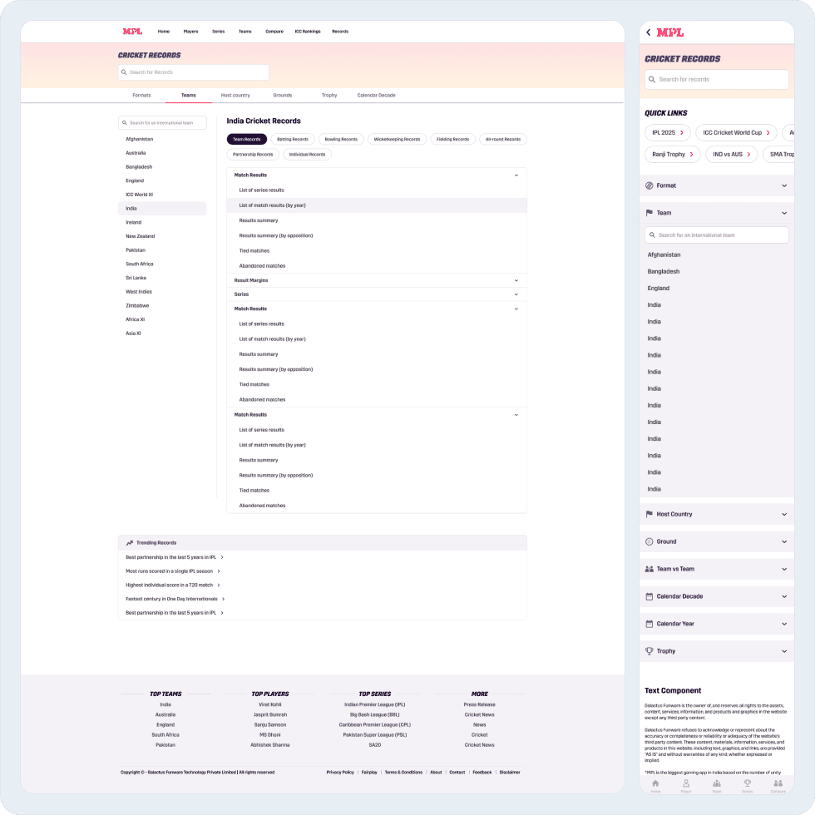This screenshot has height=815, width=815.
Task: Click the MPL logo in desktop header
Action: 132,32
